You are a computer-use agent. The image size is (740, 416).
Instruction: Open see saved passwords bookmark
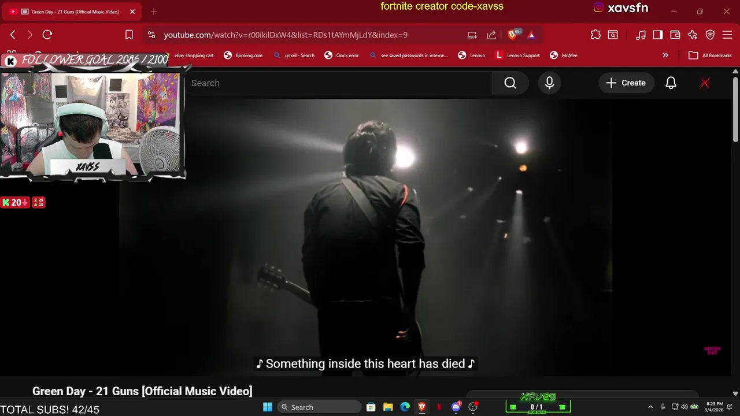click(408, 55)
